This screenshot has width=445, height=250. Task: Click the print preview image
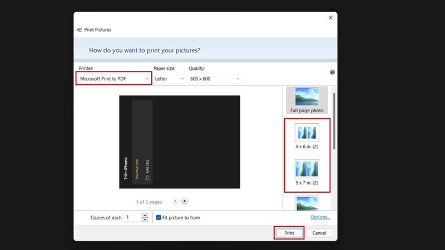coord(180,142)
